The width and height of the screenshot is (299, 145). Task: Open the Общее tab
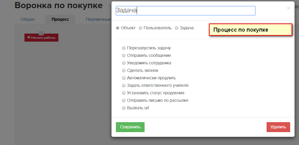[28, 19]
